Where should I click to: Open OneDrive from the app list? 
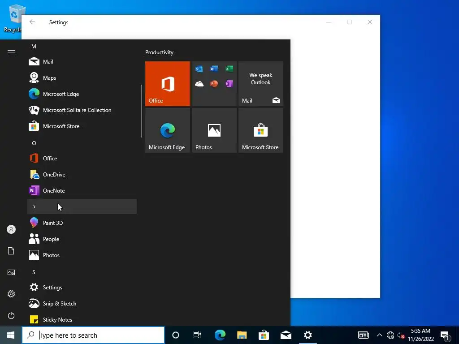[82, 174]
